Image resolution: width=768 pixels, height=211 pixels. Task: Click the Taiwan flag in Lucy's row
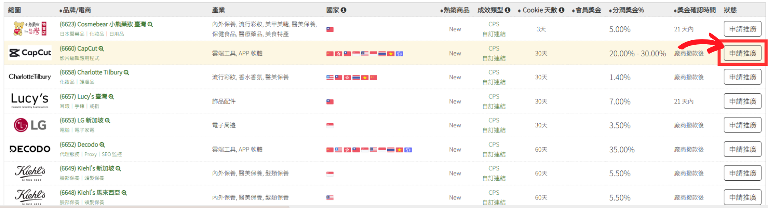point(330,102)
